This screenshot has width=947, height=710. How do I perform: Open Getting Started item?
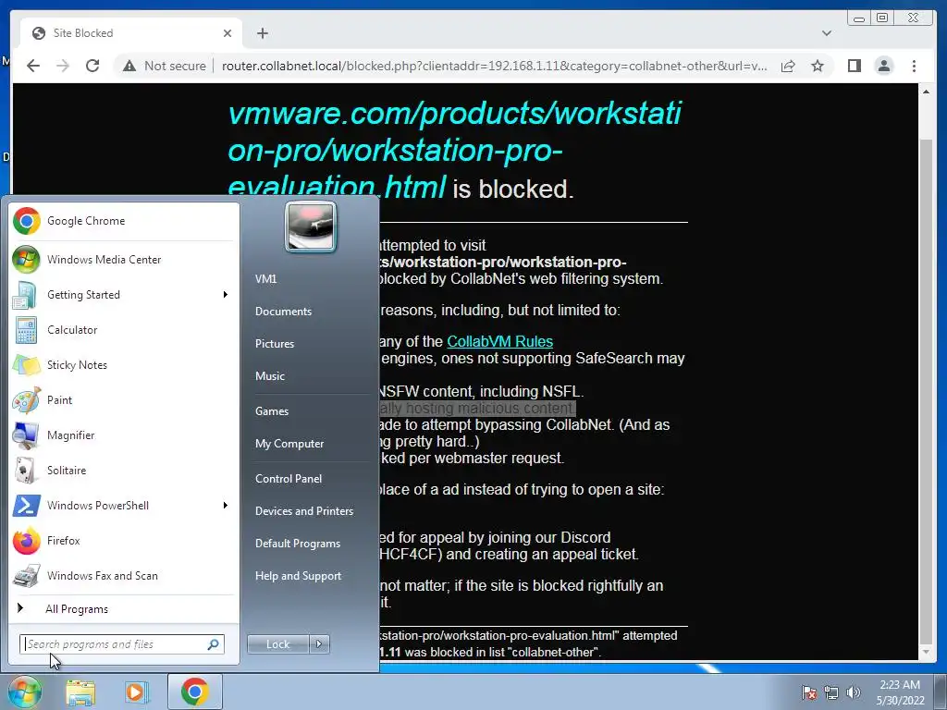(x=123, y=295)
